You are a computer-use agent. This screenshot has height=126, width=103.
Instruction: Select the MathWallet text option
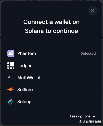[x=29, y=78]
